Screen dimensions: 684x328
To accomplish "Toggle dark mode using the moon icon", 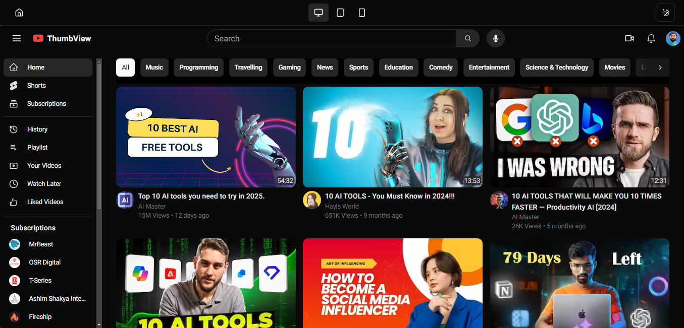I will tap(665, 12).
